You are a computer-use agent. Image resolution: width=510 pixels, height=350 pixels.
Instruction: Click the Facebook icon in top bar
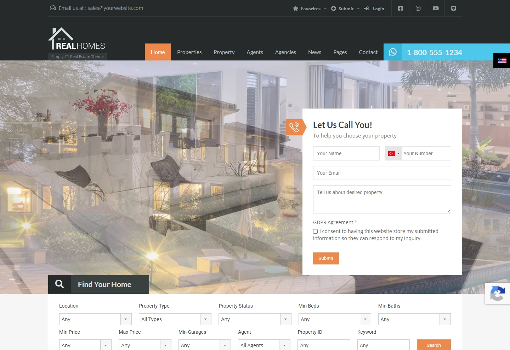[400, 8]
